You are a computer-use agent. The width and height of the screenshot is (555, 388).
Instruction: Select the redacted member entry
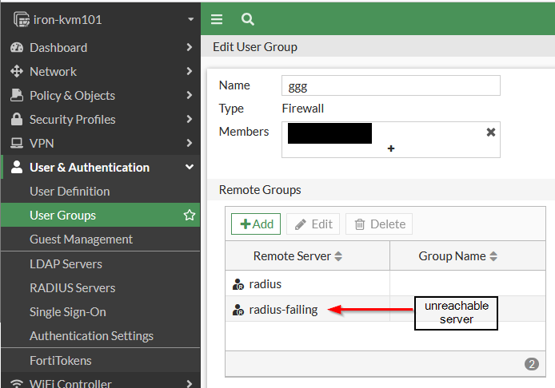coord(330,133)
